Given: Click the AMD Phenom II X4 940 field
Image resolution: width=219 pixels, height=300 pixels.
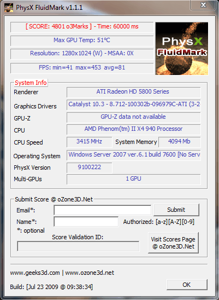Looking at the screenshot, I should click(133, 129).
